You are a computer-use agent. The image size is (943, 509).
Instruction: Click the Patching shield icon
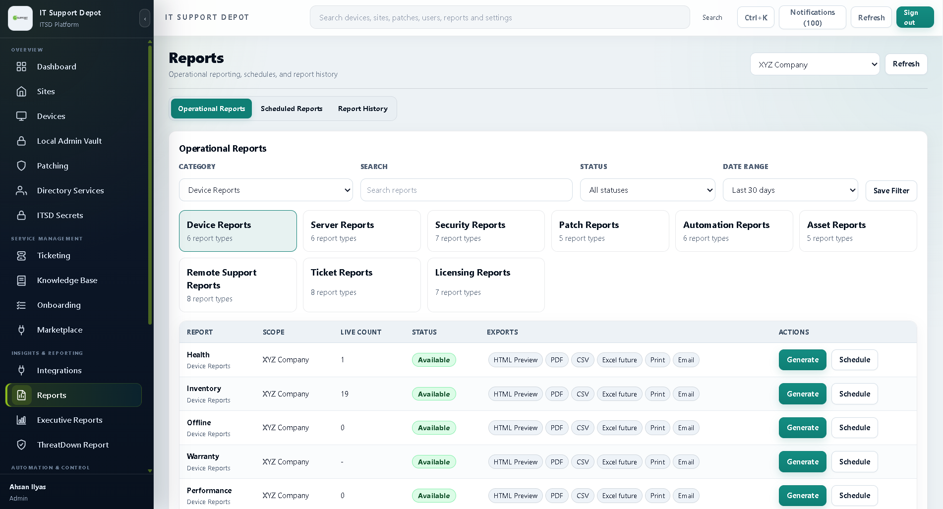21,166
